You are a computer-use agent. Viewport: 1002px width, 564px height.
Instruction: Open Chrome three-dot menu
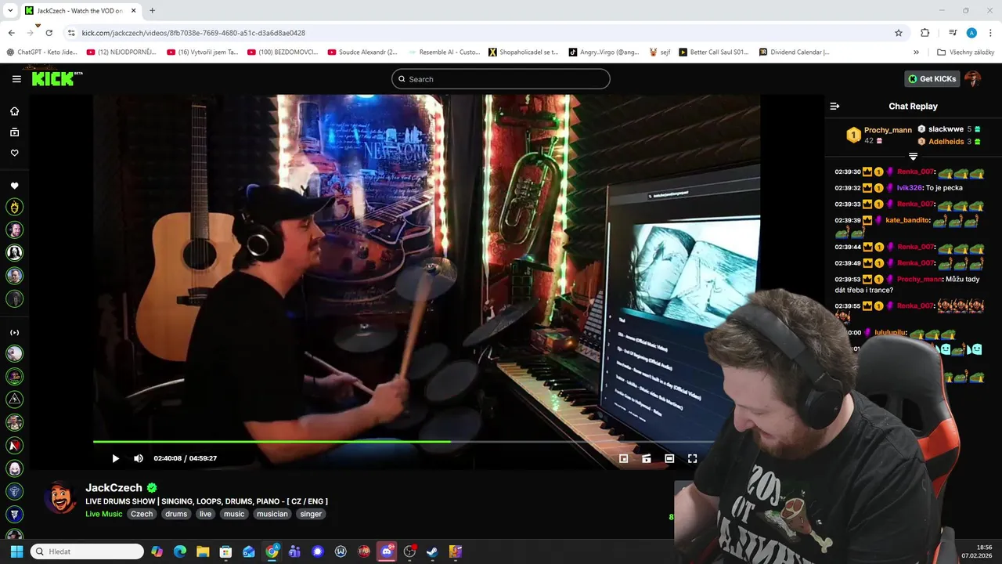tap(990, 33)
